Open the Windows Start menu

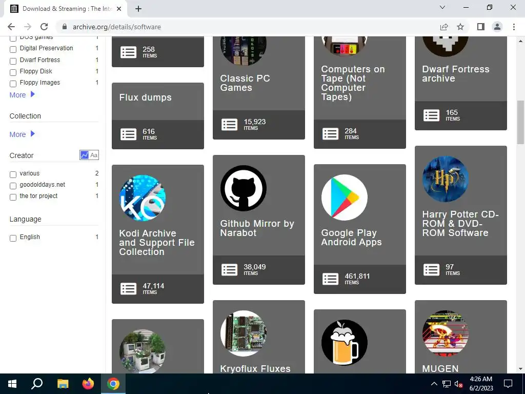(12, 384)
